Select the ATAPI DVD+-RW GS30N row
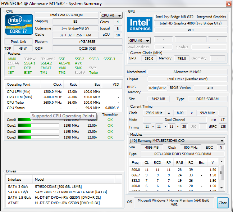The width and height of the screenshot is (233, 212). point(64,203)
